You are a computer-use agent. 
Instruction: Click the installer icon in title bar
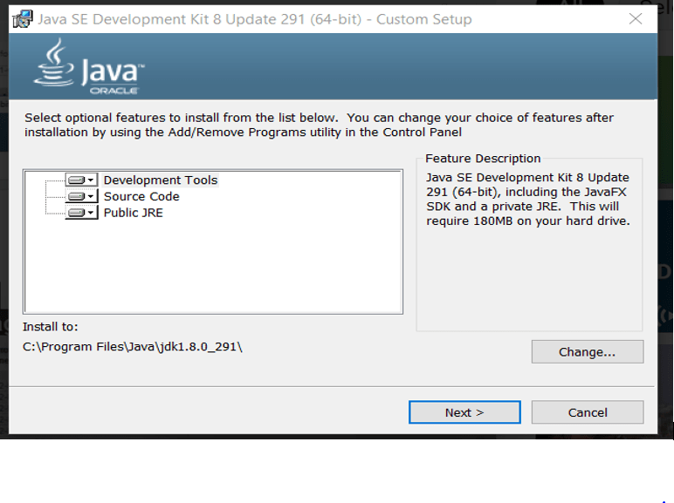[x=23, y=19]
